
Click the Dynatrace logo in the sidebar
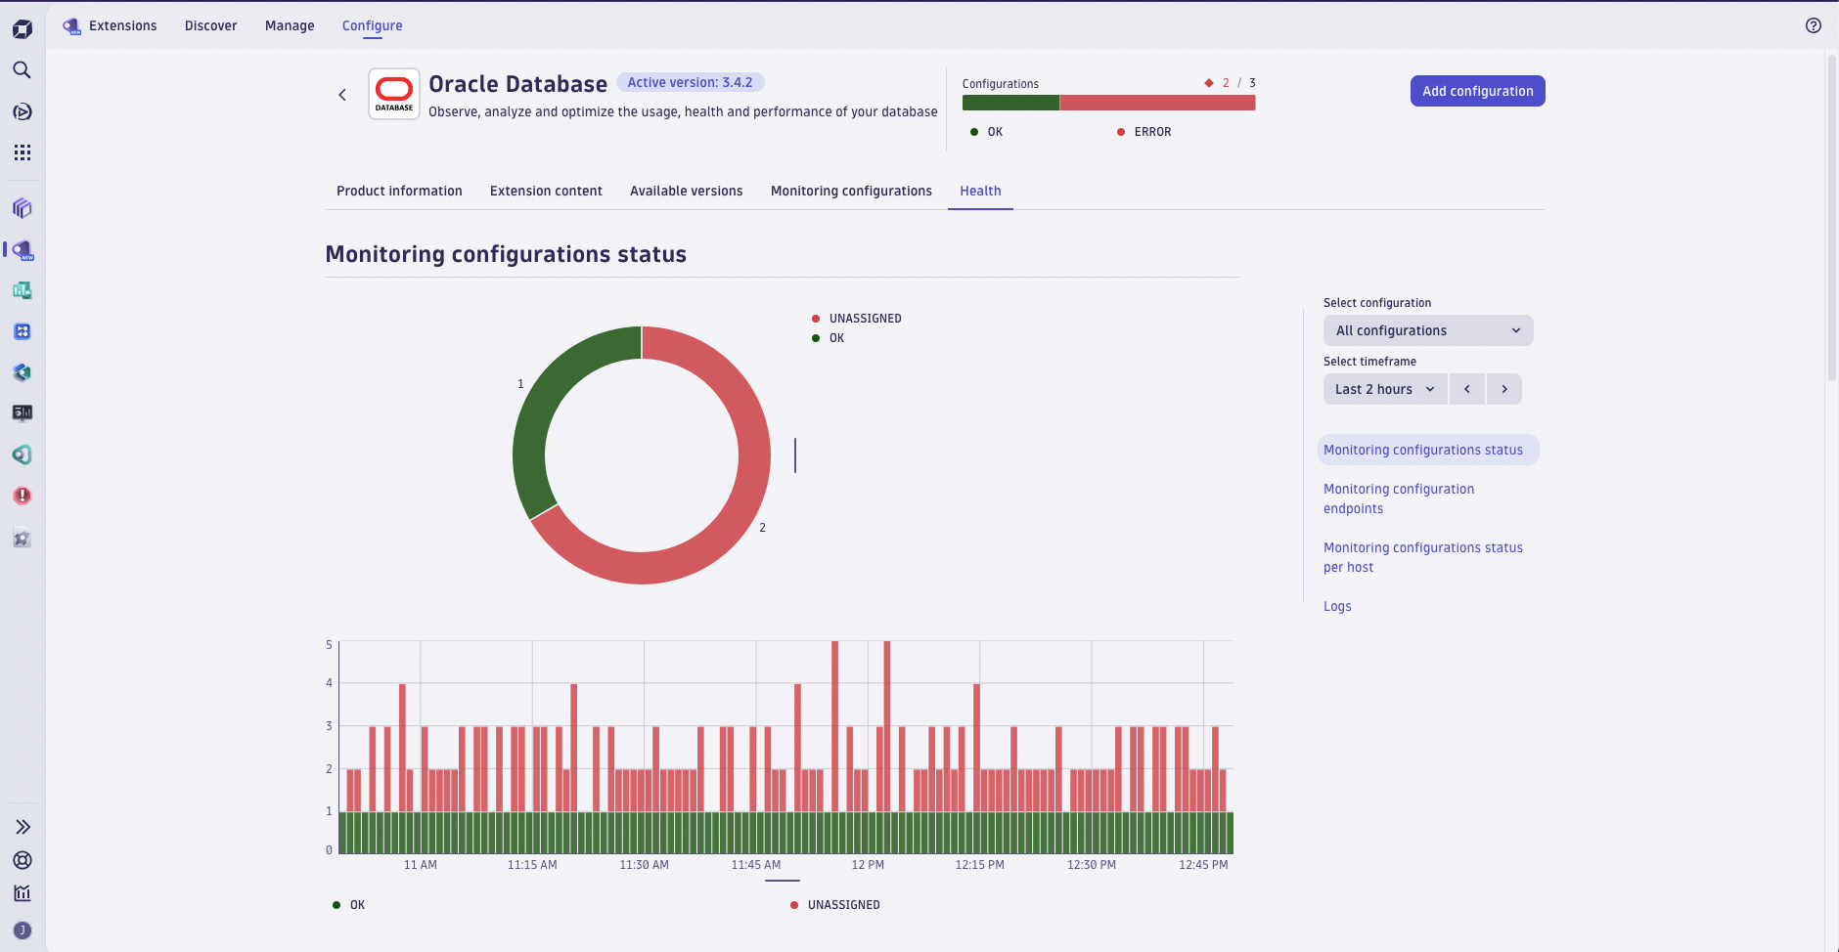[x=22, y=29]
